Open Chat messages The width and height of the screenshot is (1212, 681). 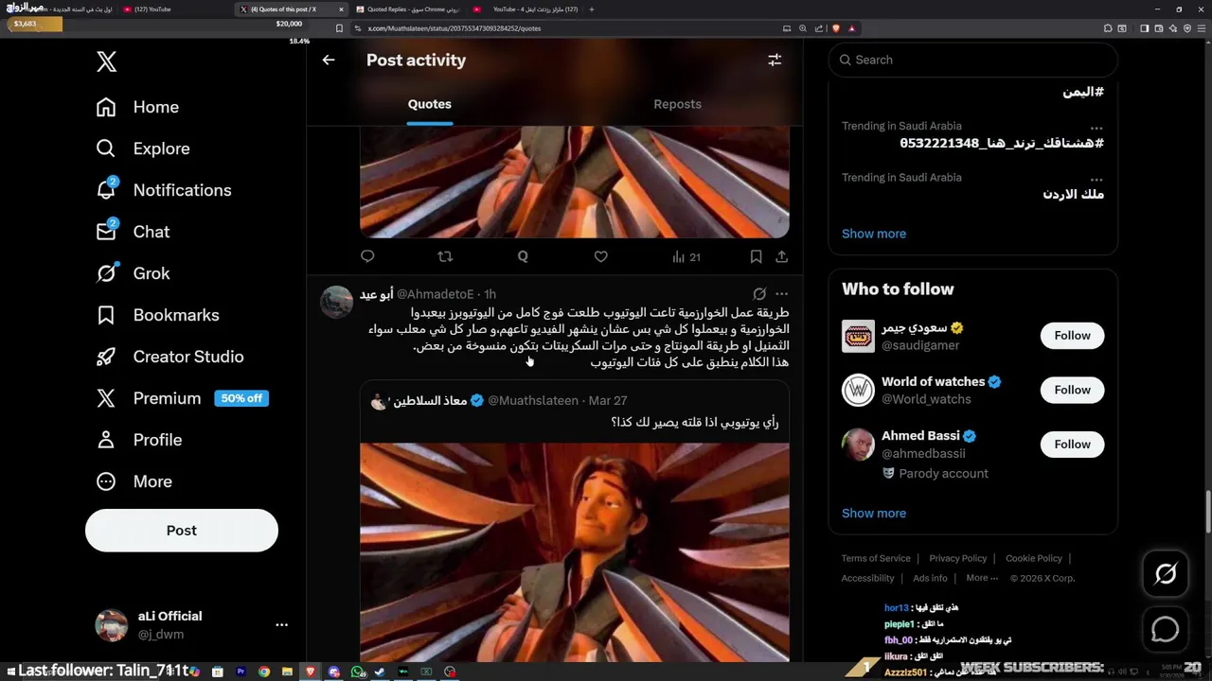click(133, 232)
